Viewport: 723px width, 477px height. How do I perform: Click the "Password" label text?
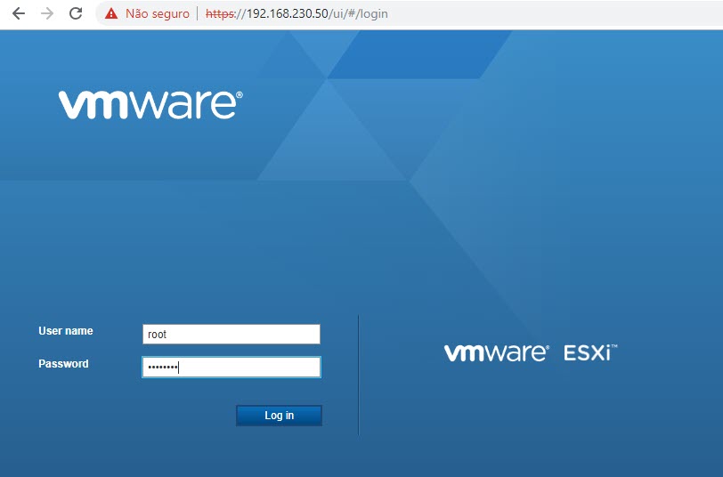63,364
